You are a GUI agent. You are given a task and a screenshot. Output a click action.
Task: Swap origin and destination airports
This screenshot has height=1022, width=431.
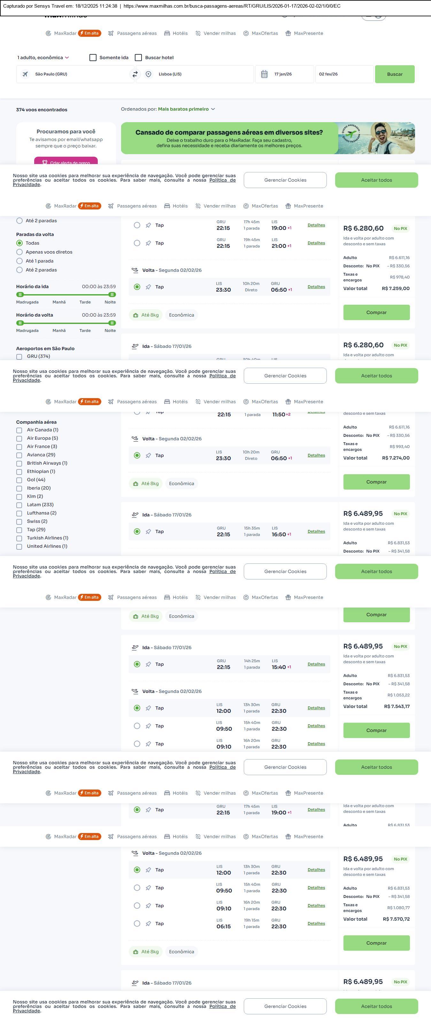pyautogui.click(x=135, y=74)
